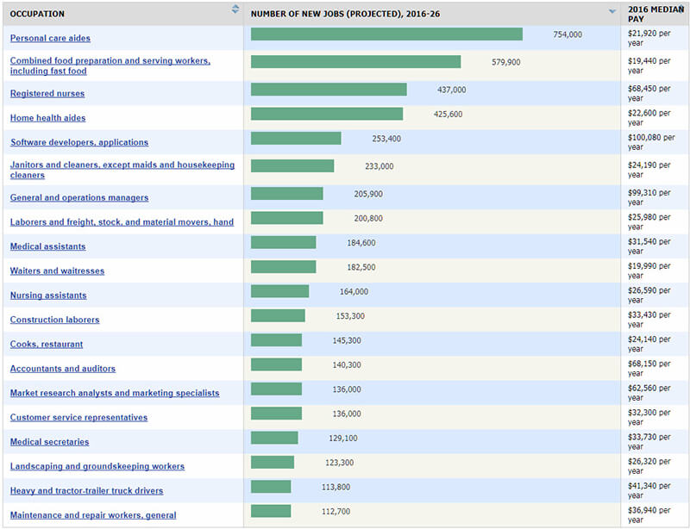Screen dimensions: 690x529
Task: Click the $68,150 per year pay
Action: tap(649, 369)
